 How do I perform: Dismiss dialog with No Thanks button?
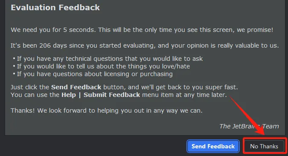(x=264, y=146)
